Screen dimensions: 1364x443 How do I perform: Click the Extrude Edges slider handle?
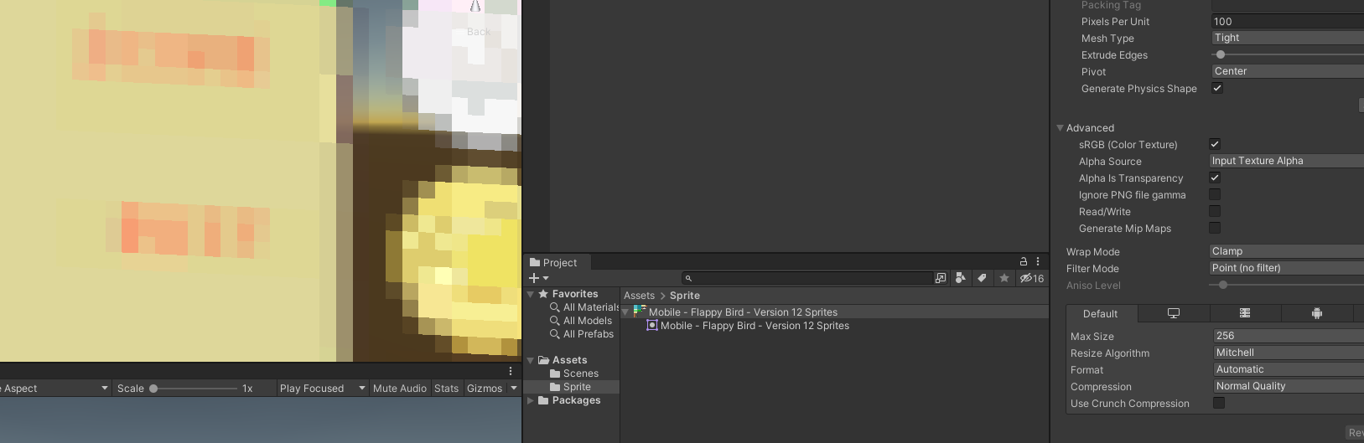tap(1221, 54)
